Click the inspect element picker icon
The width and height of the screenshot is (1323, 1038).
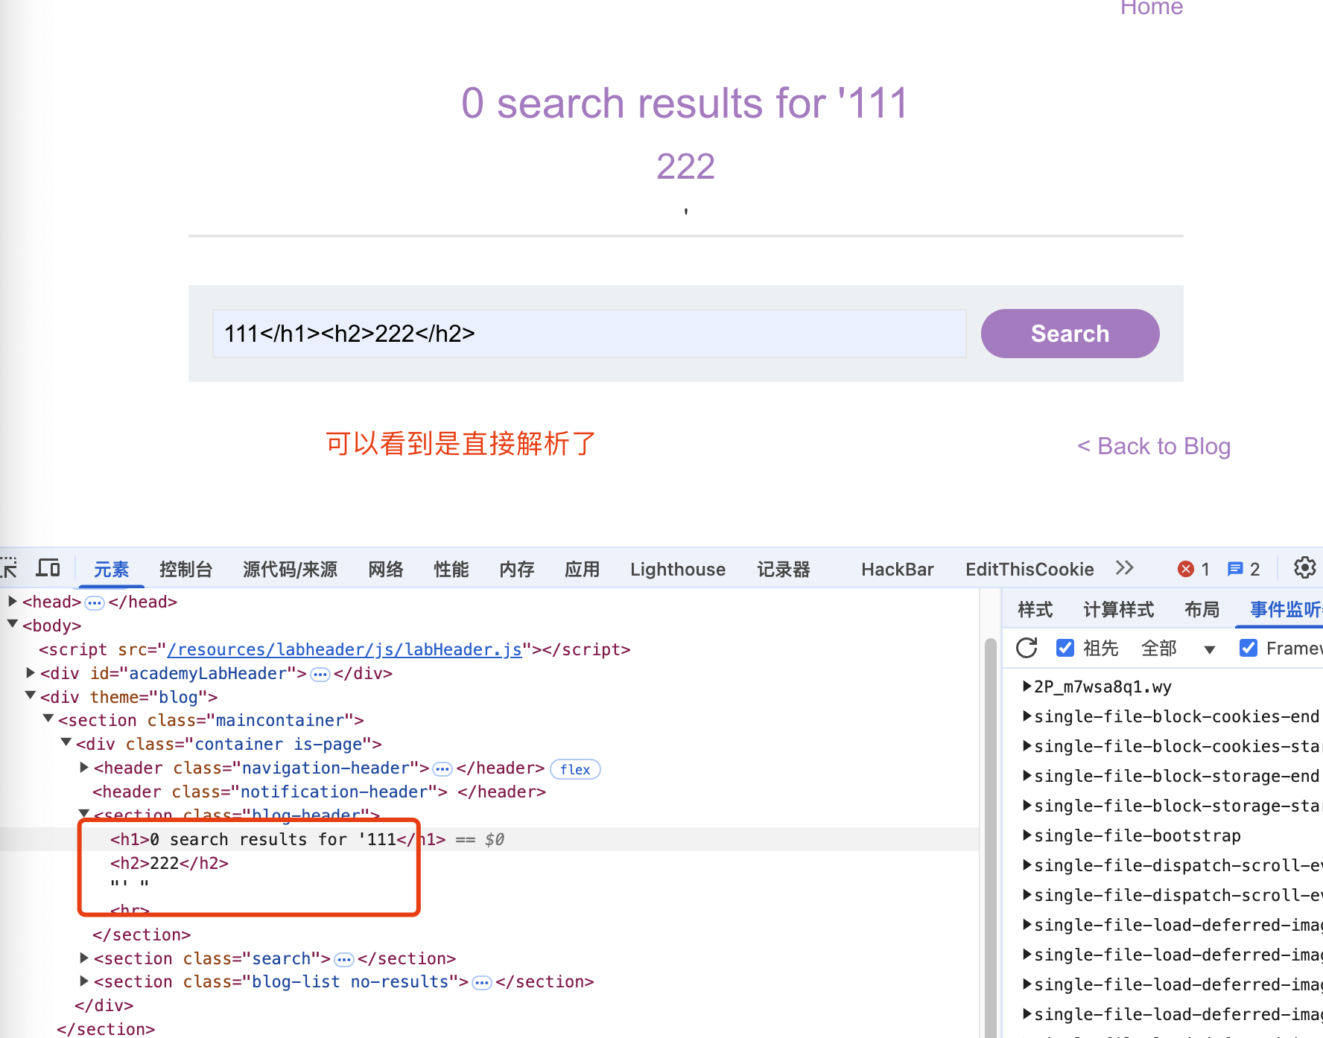[9, 569]
